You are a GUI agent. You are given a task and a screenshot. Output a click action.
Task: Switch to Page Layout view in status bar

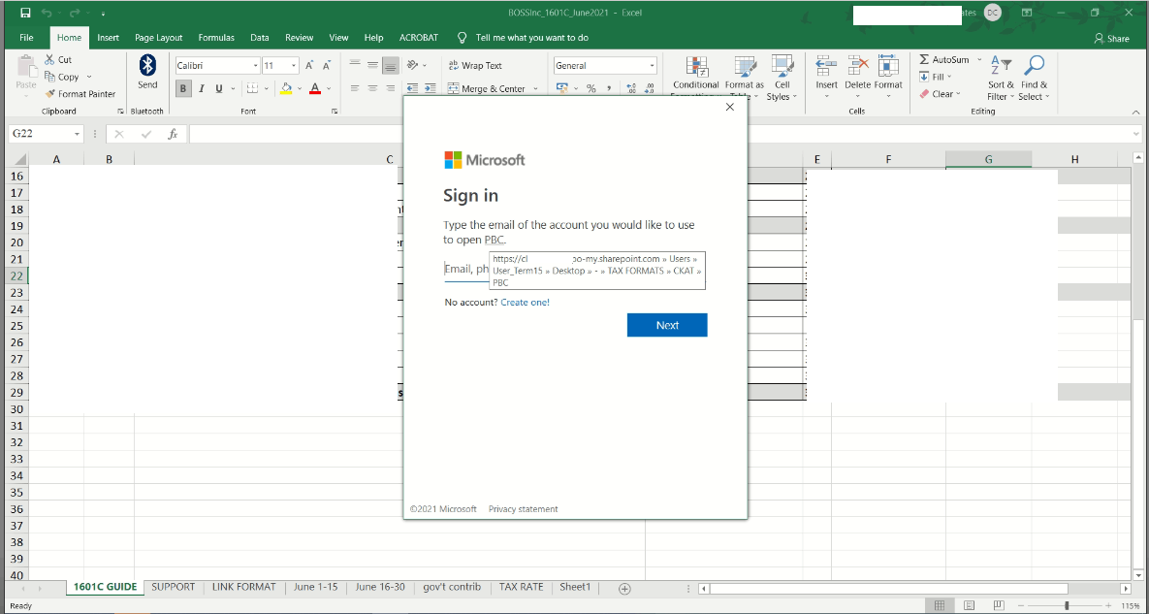click(x=969, y=606)
